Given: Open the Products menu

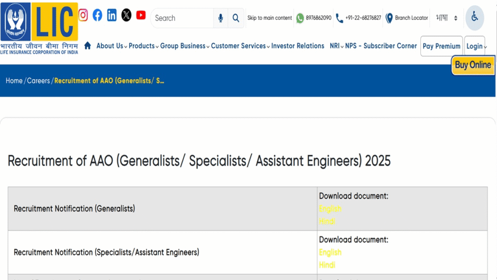Looking at the screenshot, I should point(143,46).
